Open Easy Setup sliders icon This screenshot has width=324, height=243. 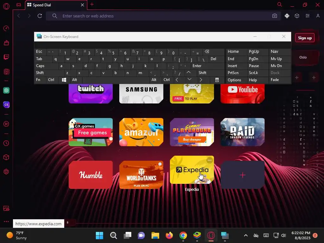(x=308, y=16)
